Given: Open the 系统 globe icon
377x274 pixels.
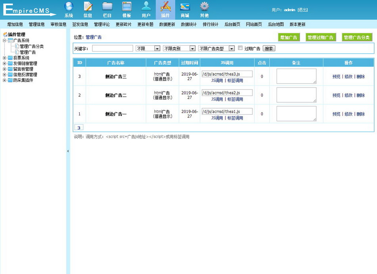Looking at the screenshot, I should (x=69, y=7).
